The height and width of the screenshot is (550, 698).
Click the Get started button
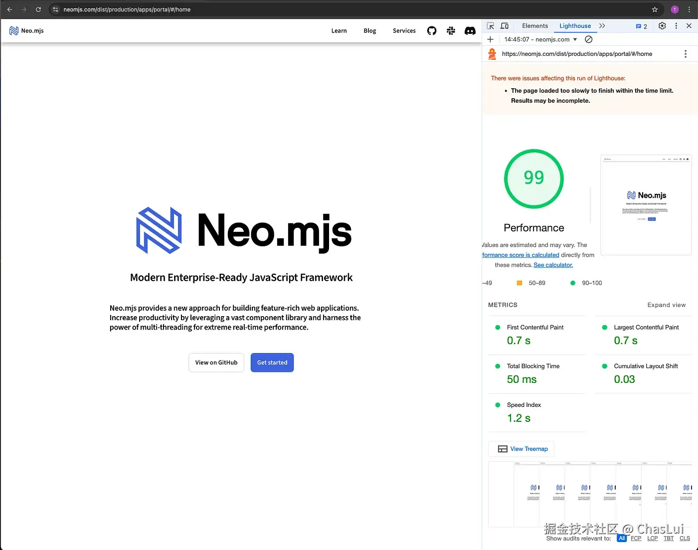(272, 363)
